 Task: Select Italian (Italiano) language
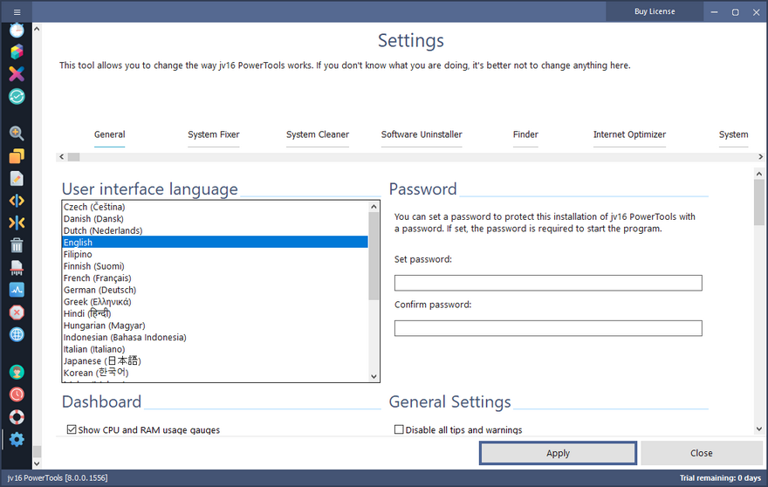click(215, 349)
